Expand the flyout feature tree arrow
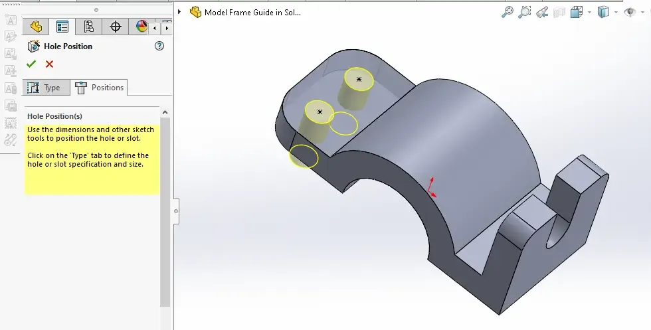651x330 pixels. [179, 12]
